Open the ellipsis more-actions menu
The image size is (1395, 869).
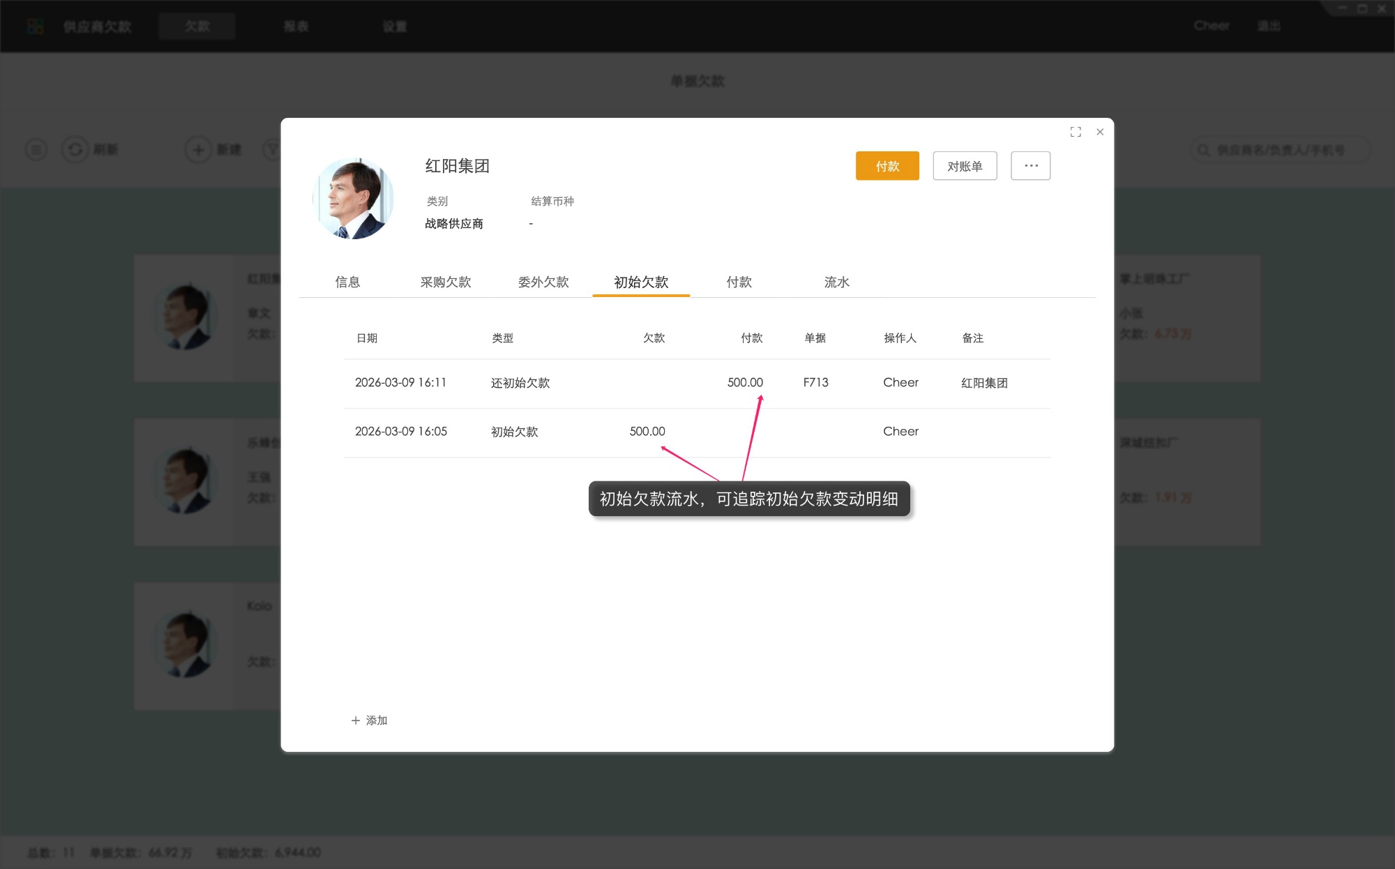click(1030, 165)
